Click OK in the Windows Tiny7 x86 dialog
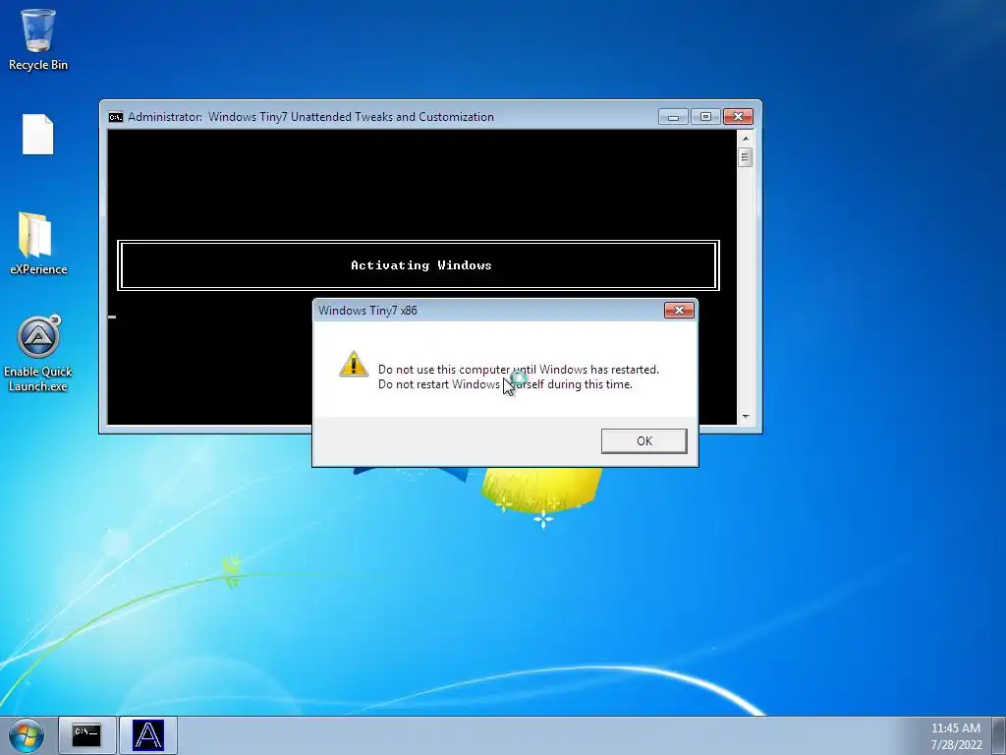 [643, 441]
